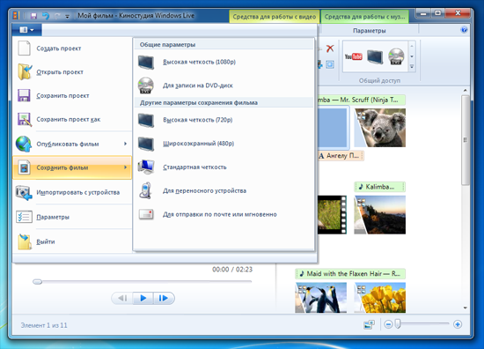
Task: Select Сохранить проект menu item
Action: [72, 96]
